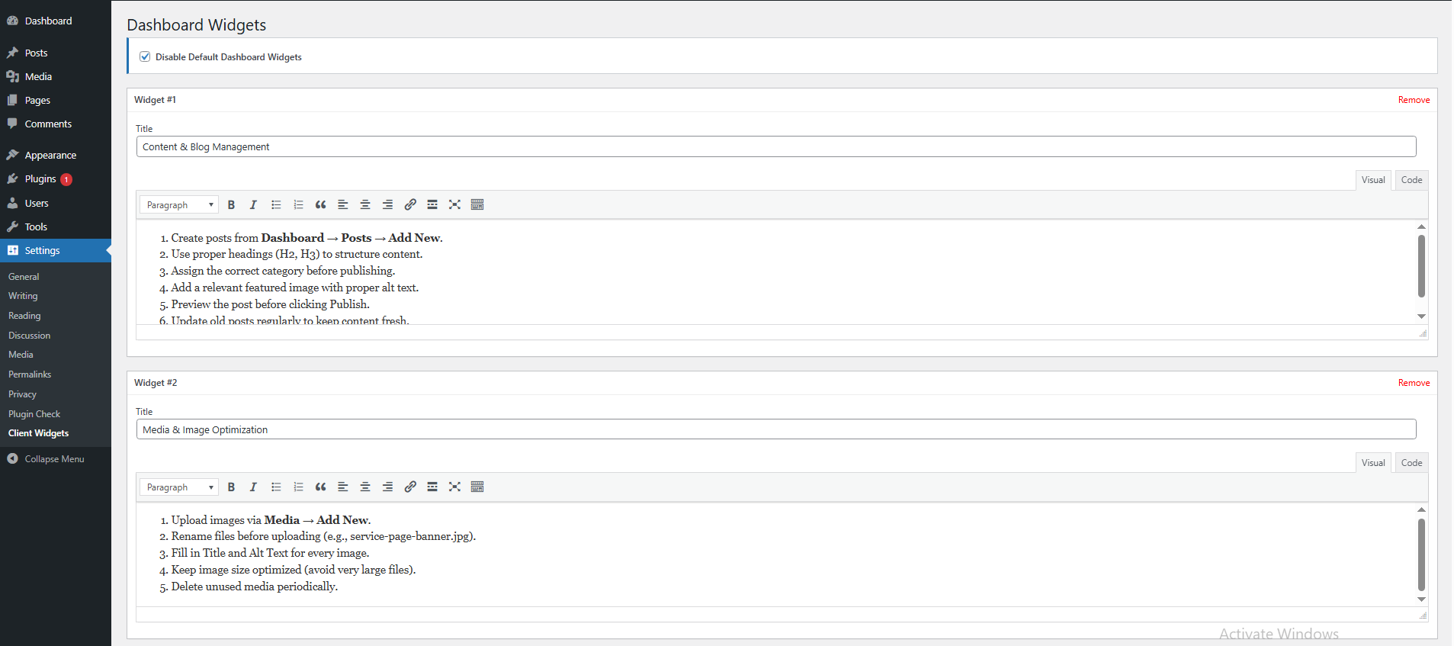This screenshot has height=646, width=1454.
Task: Switch Widget #1 editor to Code view
Action: (x=1410, y=179)
